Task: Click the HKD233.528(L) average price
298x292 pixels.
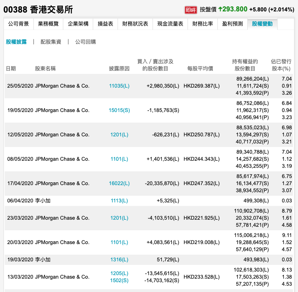Action: 202,277
